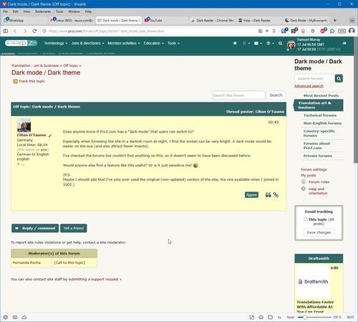Click the submitting a support request link

[x=95, y=279]
